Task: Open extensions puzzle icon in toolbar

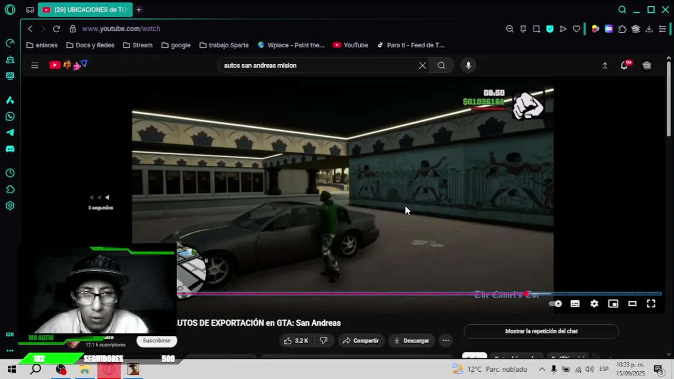Action: coord(622,29)
